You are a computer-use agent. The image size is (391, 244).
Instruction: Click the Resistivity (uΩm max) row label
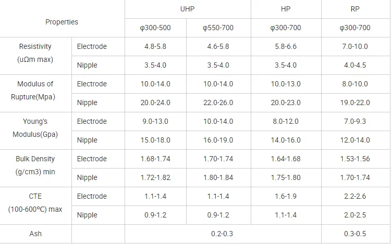(35, 53)
